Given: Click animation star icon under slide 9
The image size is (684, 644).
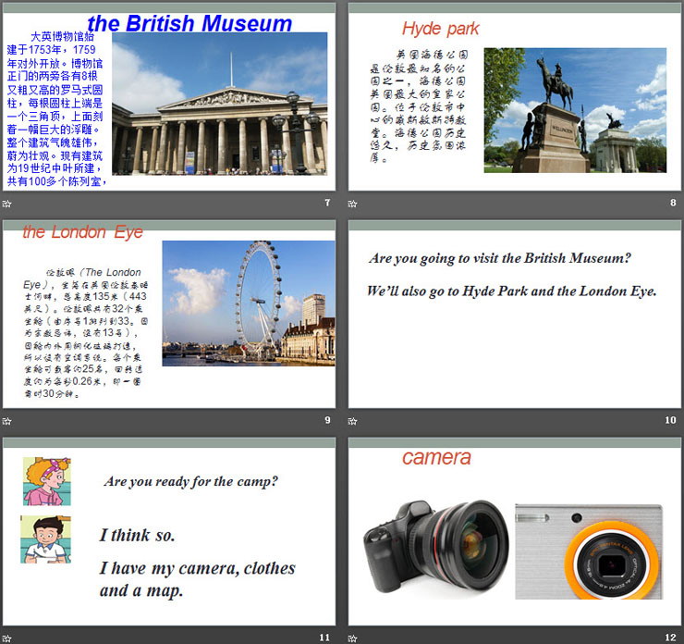Looking at the screenshot, I should [6, 421].
